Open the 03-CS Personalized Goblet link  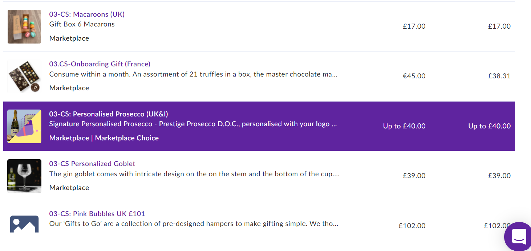point(92,164)
